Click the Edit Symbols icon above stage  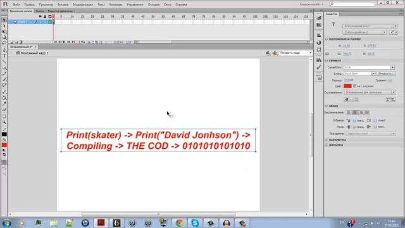tap(275, 53)
